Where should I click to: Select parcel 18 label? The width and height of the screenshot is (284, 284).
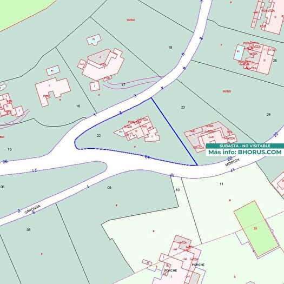pos(170,47)
